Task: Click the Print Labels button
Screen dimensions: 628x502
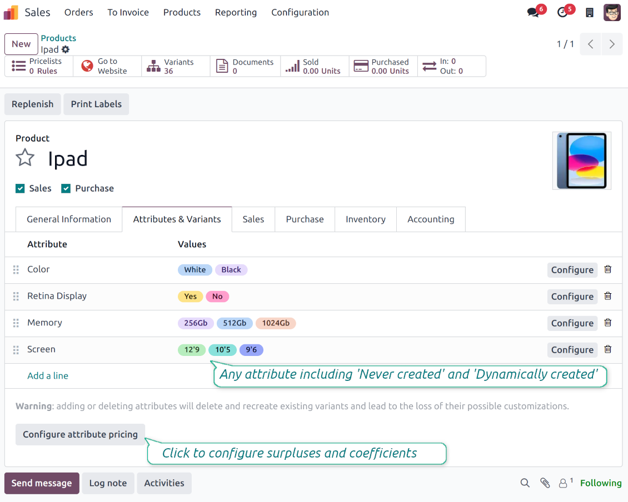Action: click(x=96, y=104)
